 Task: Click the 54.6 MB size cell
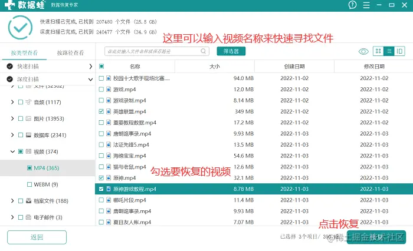[243, 156]
